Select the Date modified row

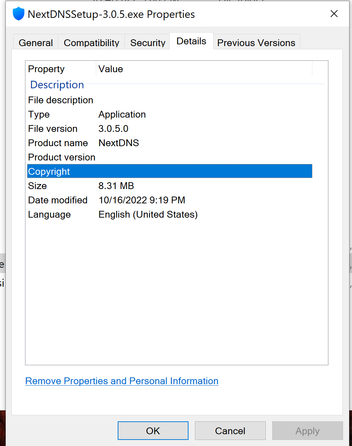170,200
